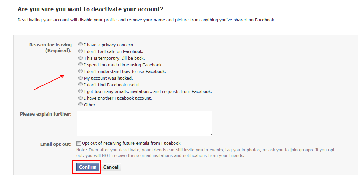The height and width of the screenshot is (176, 358).
Task: Choose 'I have another Facebook account'
Action: pos(81,98)
